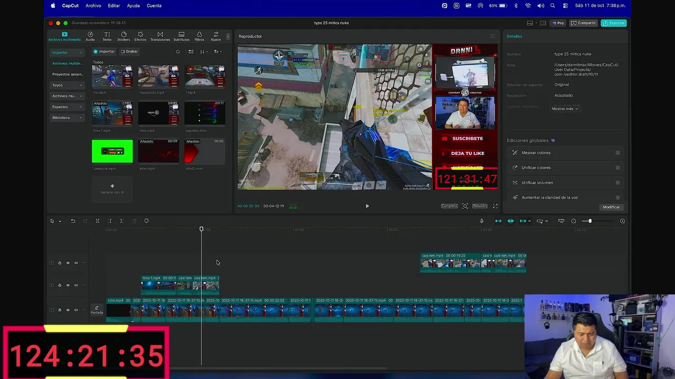Open the Transiciones panel
The image size is (675, 379).
point(160,36)
